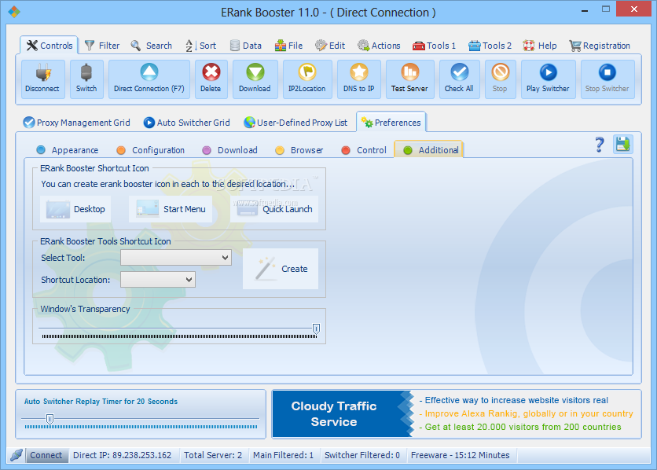Viewport: 657px width, 470px height.
Task: Click 'Freeware - 15:12 Minutes' status entry
Action: [x=460, y=455]
